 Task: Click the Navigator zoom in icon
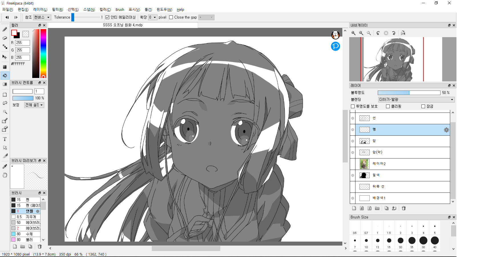(x=353, y=33)
